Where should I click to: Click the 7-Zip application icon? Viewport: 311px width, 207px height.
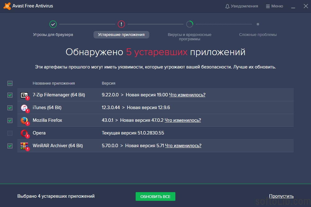tap(25, 95)
